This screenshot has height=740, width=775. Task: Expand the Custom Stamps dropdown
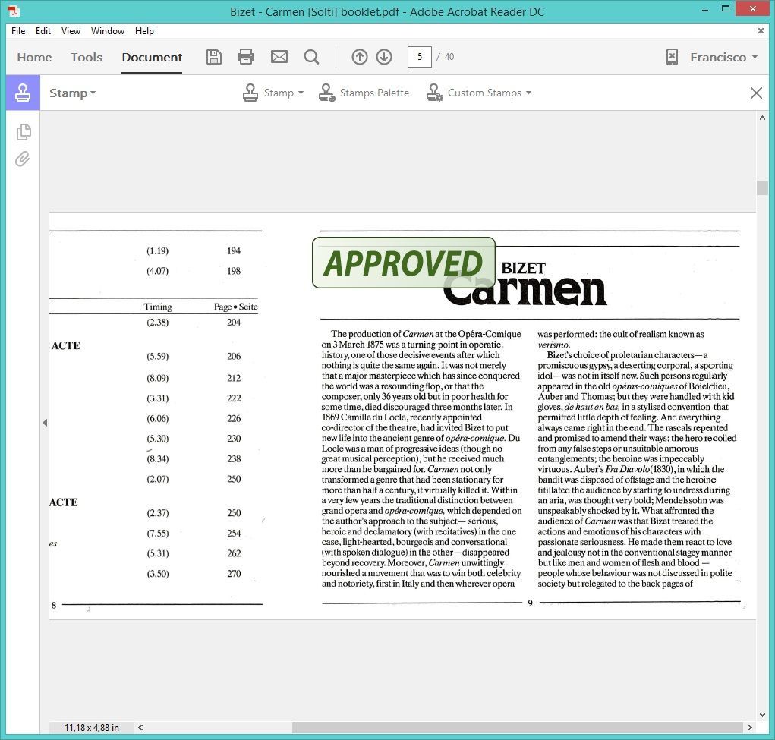click(x=479, y=92)
